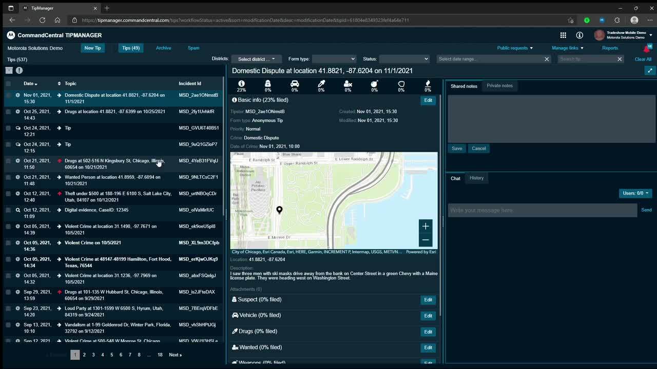657x369 pixels.
Task: Click the exclamation mark icon above tip list
Action: point(19,71)
